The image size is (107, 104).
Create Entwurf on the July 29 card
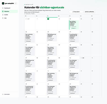tap(51, 67)
